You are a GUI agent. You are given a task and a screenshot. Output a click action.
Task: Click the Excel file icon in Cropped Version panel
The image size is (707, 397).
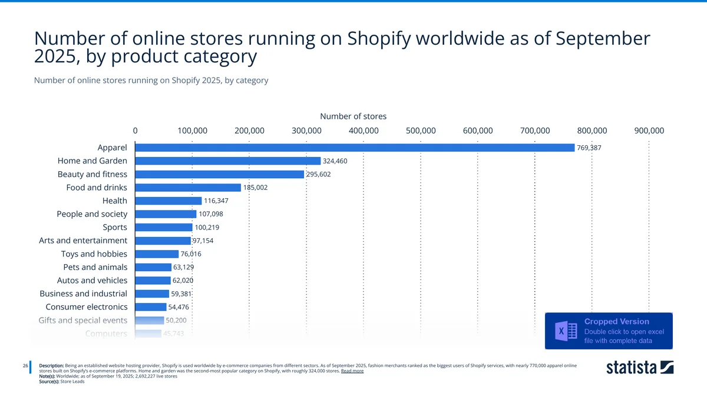pos(566,331)
